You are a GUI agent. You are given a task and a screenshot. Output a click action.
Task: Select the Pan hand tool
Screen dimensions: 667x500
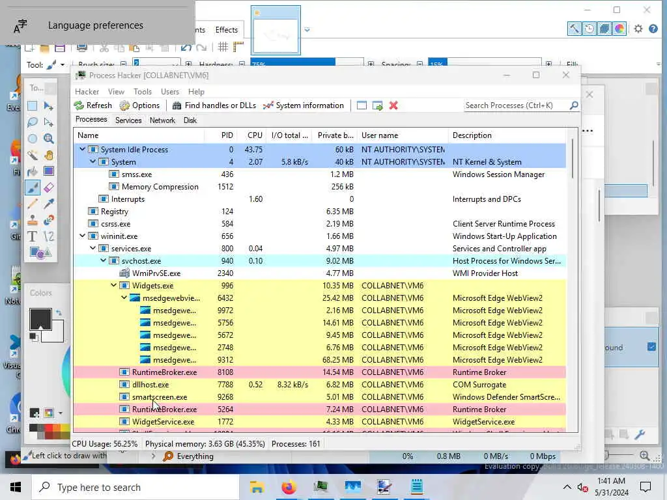point(48,155)
